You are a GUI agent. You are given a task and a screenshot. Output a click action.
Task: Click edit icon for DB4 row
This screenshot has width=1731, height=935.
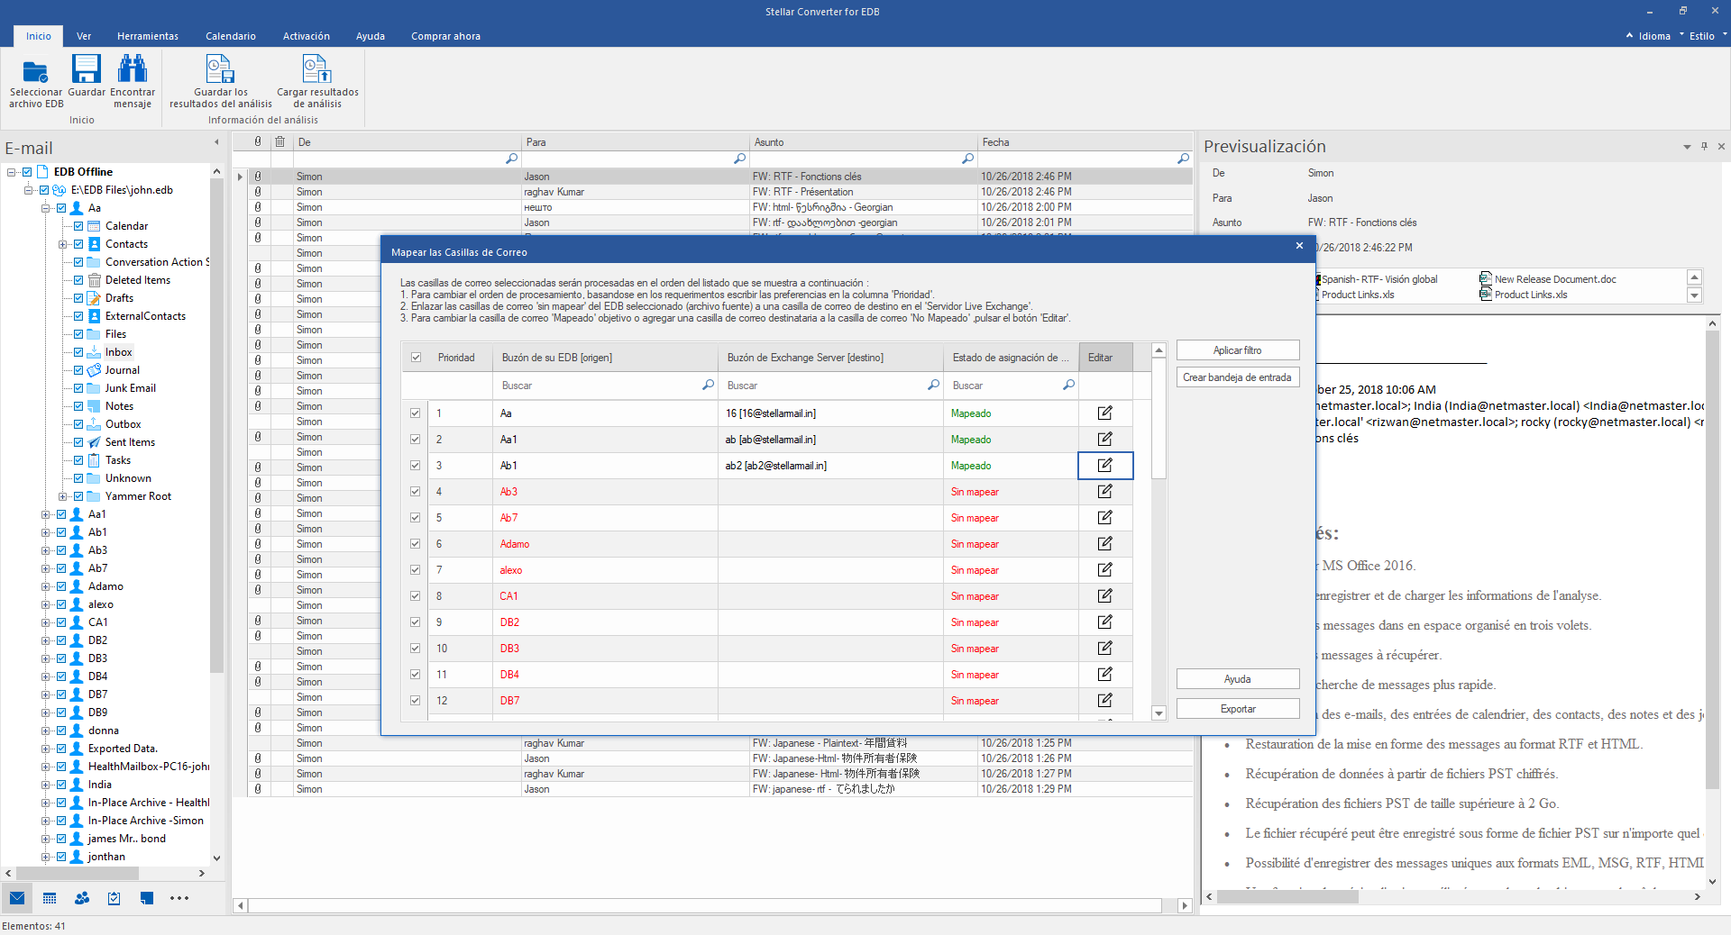pyautogui.click(x=1104, y=675)
